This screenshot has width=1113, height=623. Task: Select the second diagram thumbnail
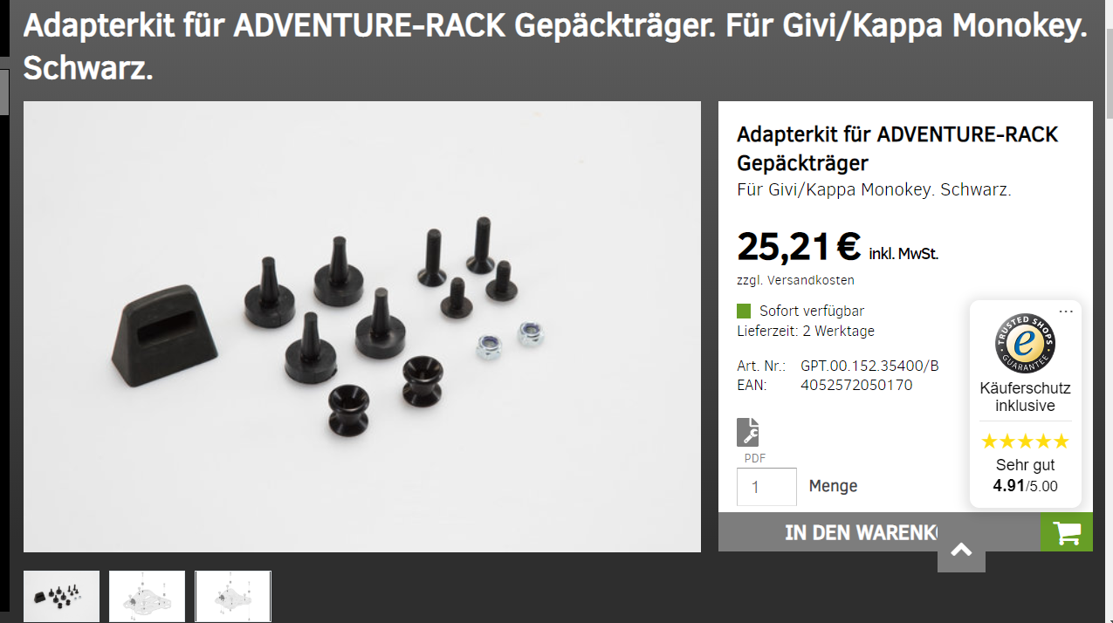pos(147,596)
